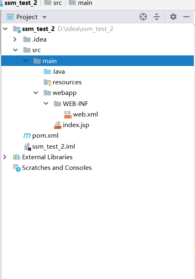
Task: Expand the .idea folder chevron
Action: (x=15, y=40)
